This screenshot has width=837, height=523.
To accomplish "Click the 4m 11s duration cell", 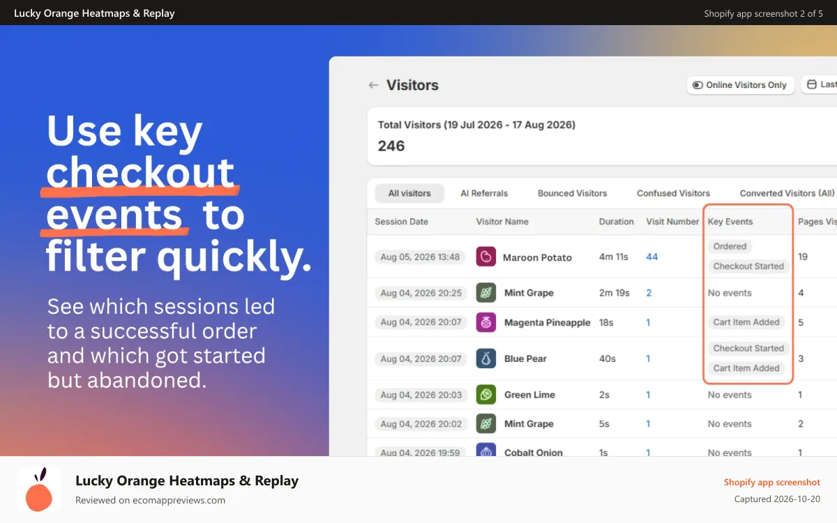I will [x=614, y=257].
